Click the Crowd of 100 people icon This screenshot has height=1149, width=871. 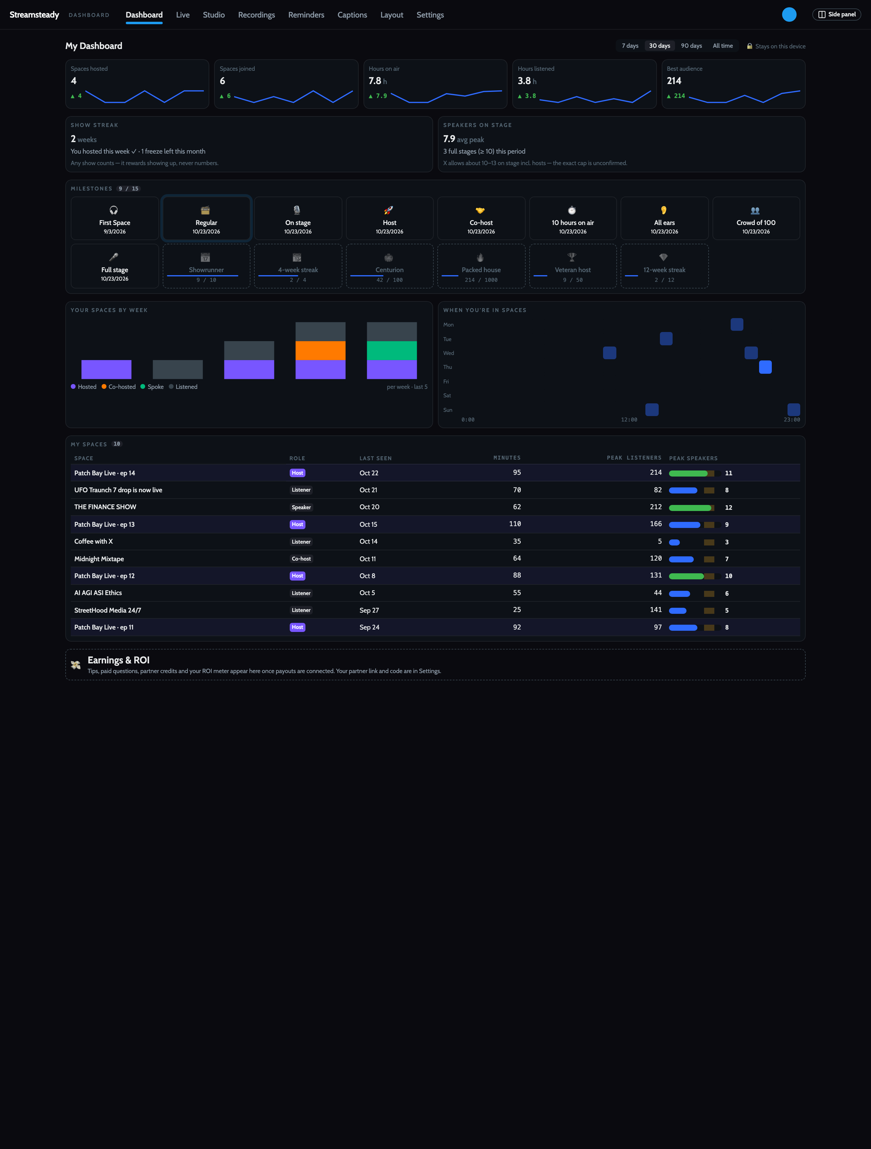[755, 210]
